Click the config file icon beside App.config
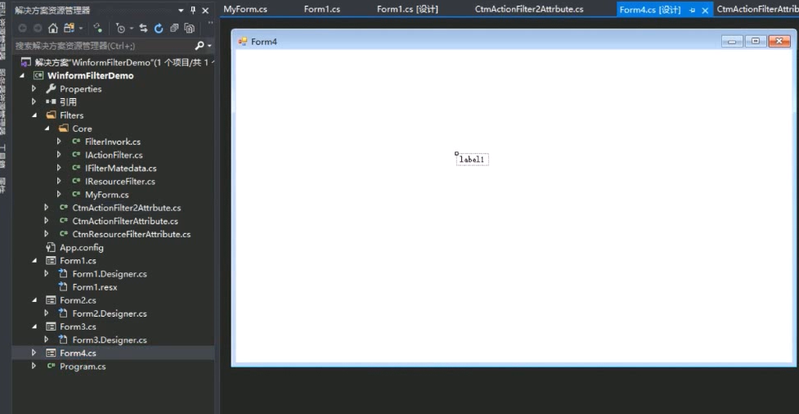 pos(51,247)
